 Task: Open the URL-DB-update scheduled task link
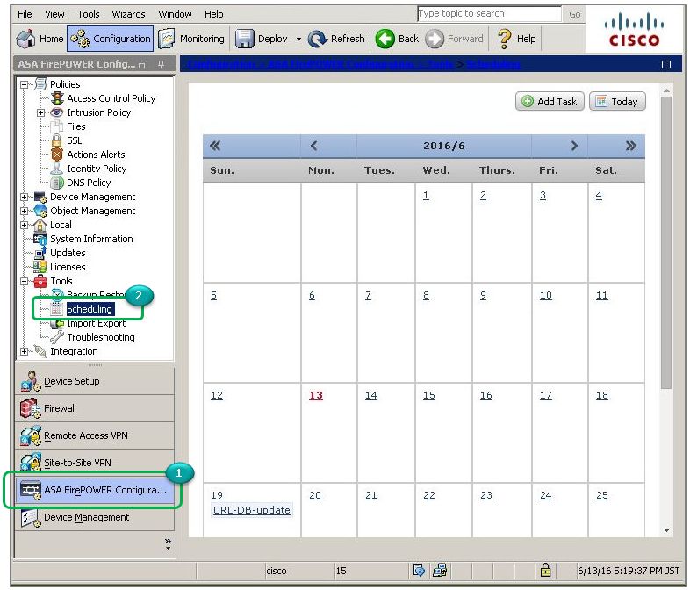252,510
